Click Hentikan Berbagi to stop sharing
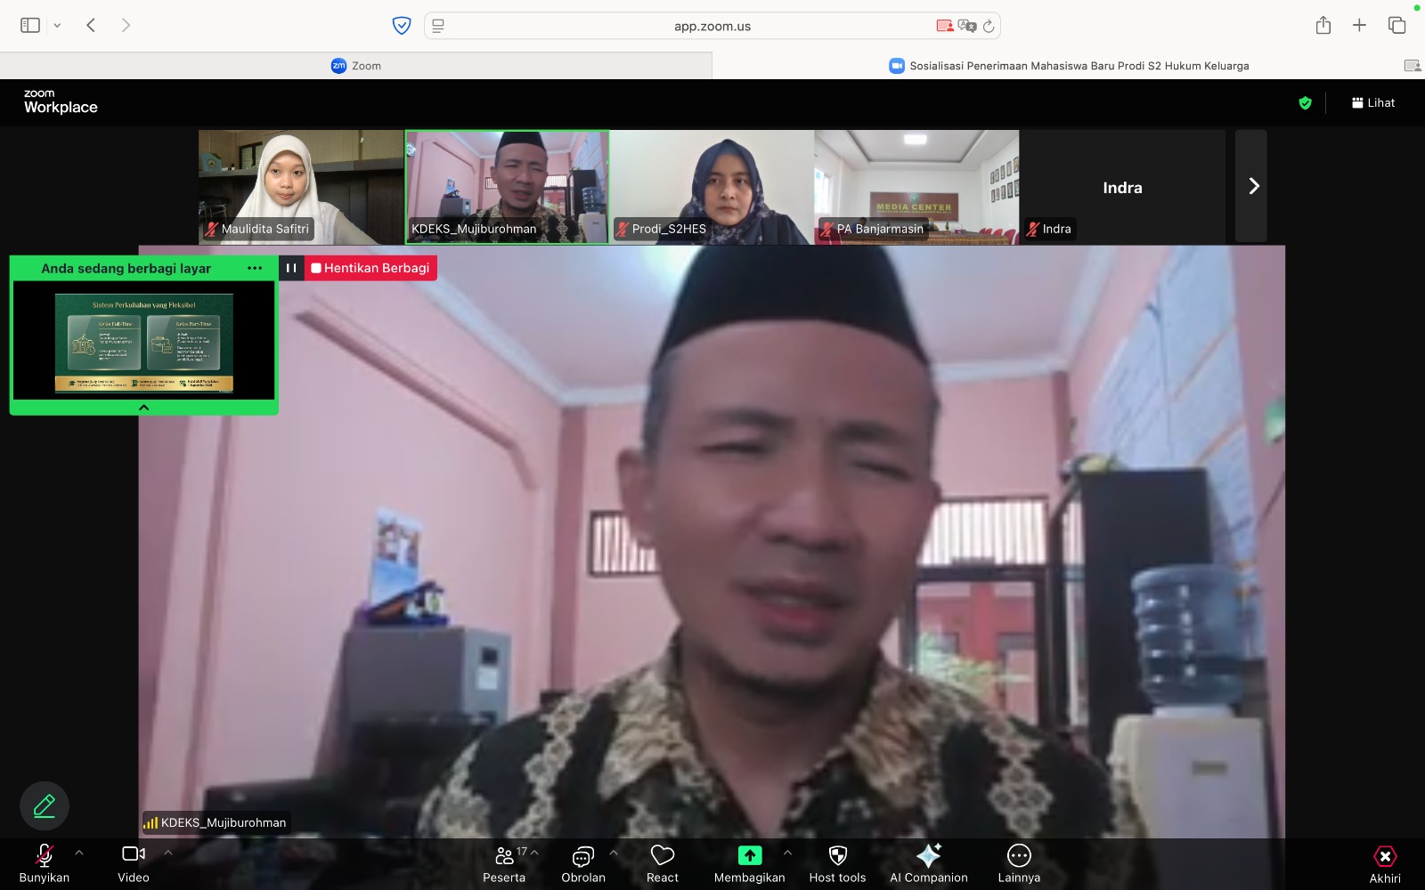The image size is (1425, 890). tap(370, 268)
